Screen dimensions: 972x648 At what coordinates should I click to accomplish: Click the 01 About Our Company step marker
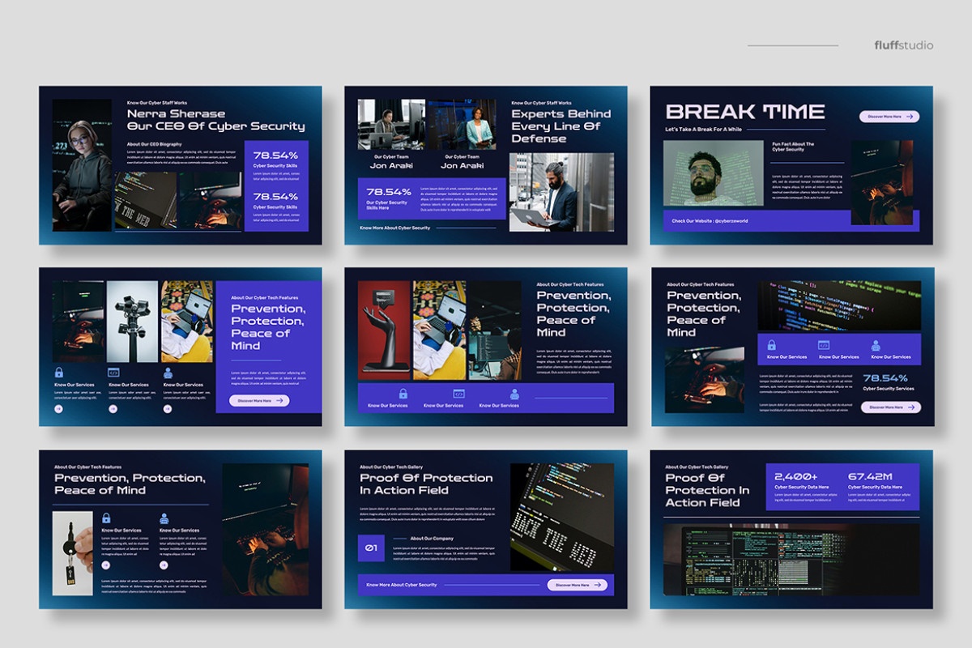click(x=371, y=549)
